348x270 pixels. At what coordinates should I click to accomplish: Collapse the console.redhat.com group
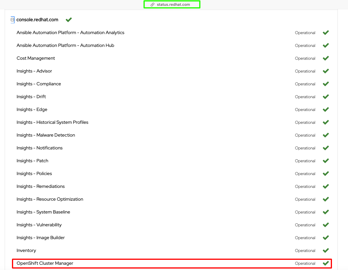pyautogui.click(x=13, y=20)
